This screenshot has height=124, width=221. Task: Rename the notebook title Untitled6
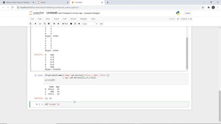52,13
